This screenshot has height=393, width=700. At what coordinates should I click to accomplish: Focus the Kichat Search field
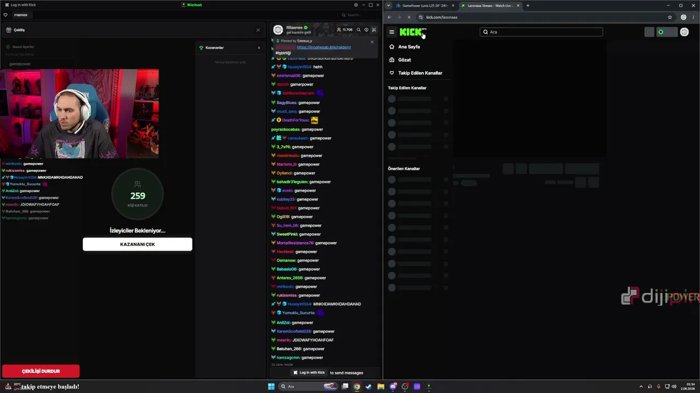tap(358, 15)
